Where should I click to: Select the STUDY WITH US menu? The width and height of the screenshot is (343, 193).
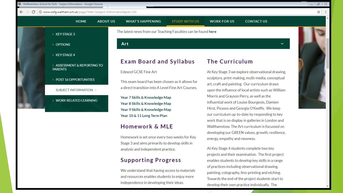185,21
